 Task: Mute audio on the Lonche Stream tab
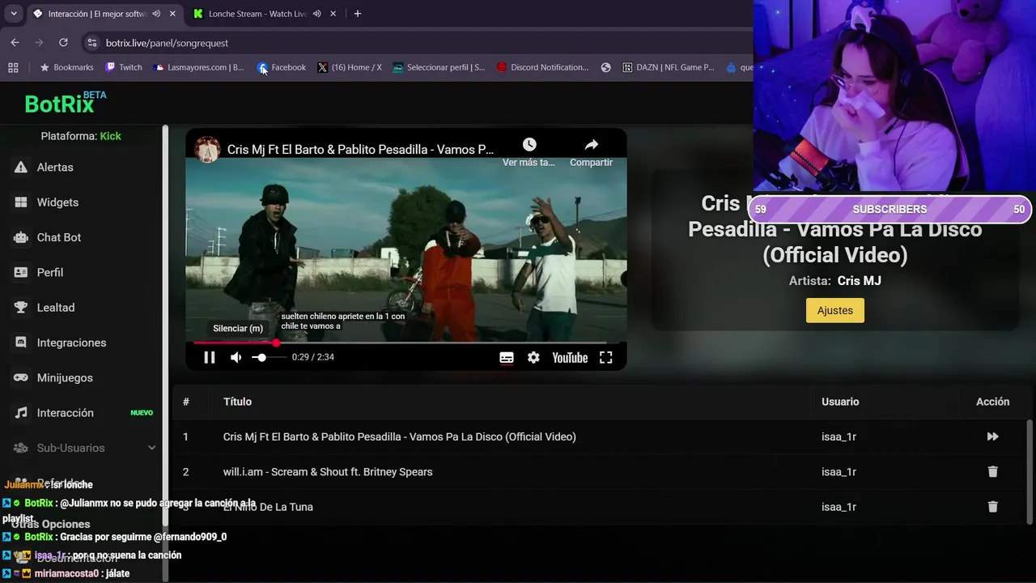[x=316, y=14]
